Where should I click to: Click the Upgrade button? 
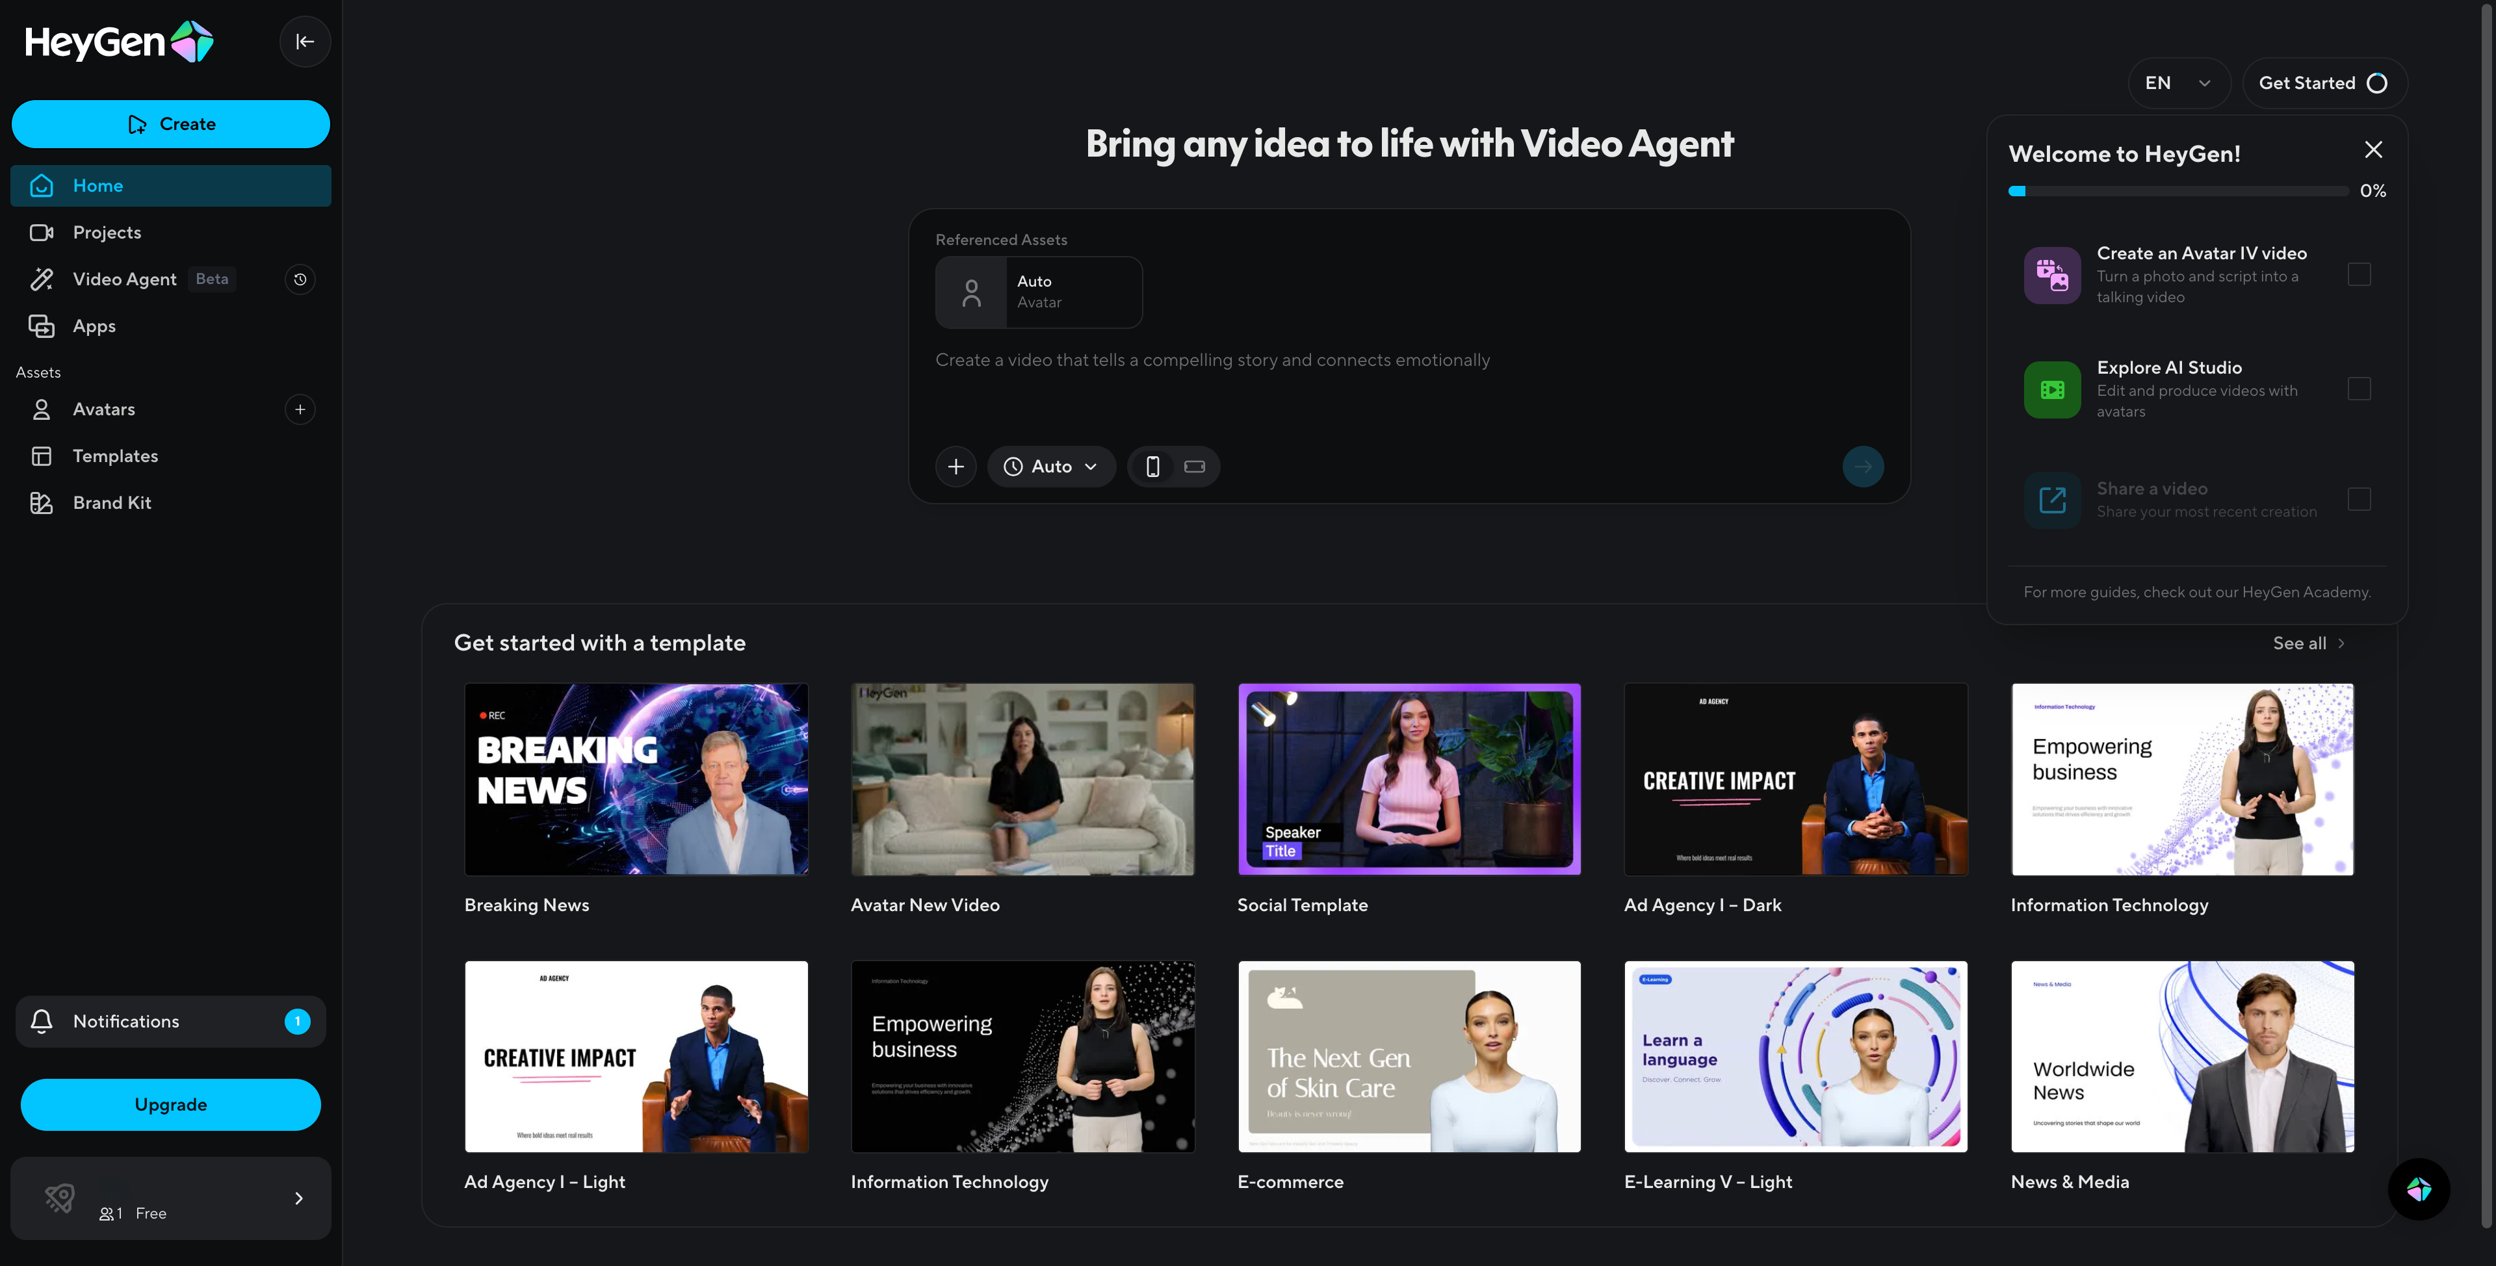tap(170, 1104)
